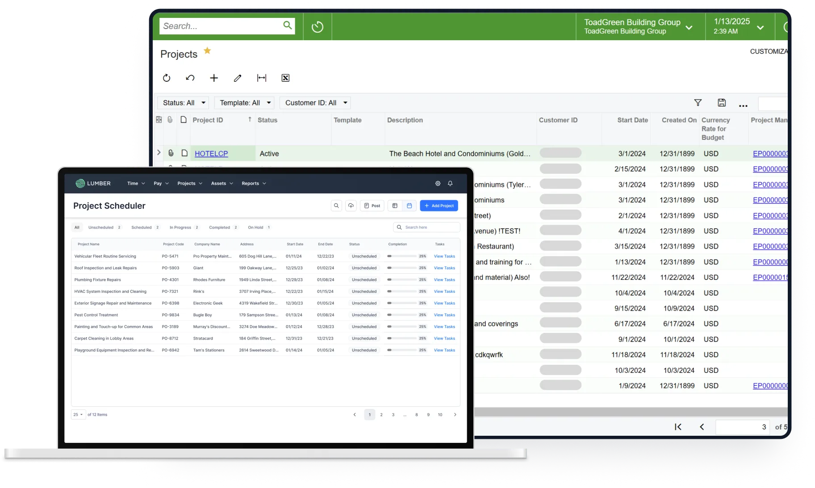Screen dimensions: 815x488
Task: Expand the ToadGreen Building Group company selector
Action: [690, 27]
